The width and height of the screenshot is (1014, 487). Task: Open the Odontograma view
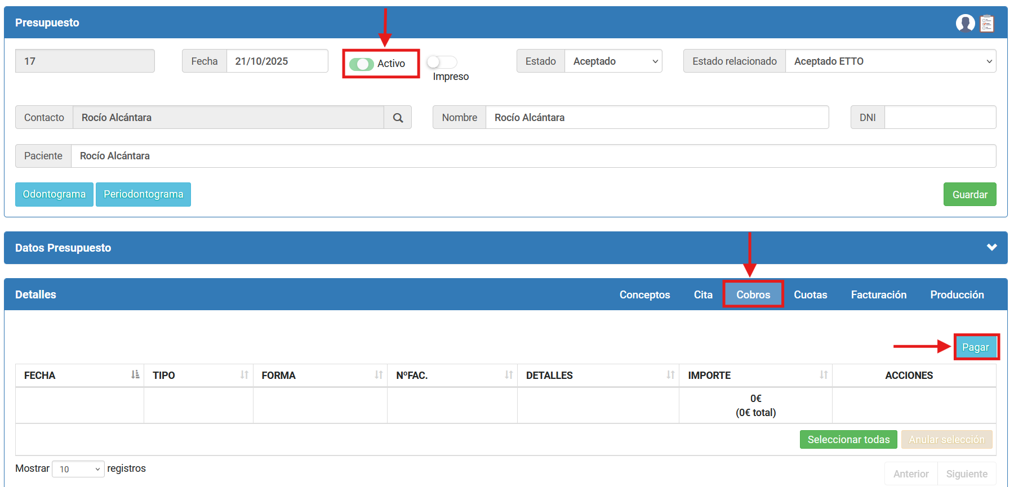click(x=54, y=195)
